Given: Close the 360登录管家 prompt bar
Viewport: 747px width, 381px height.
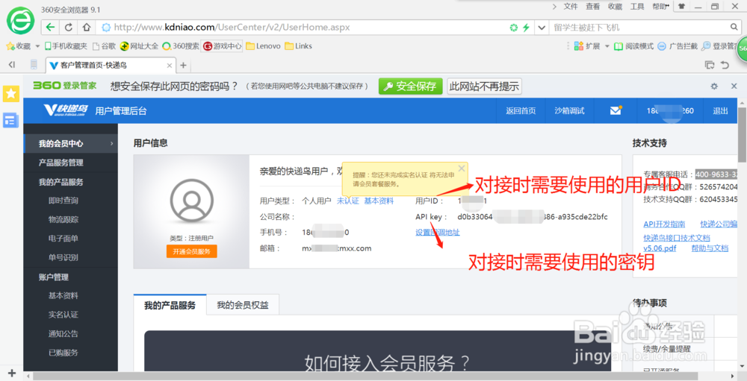Looking at the screenshot, I should pos(734,86).
